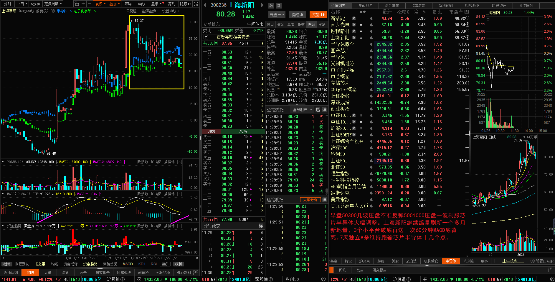Toggle 画线 drawing tools
Image resolution: width=555 pixels, height=282 pixels.
tap(142, 4)
